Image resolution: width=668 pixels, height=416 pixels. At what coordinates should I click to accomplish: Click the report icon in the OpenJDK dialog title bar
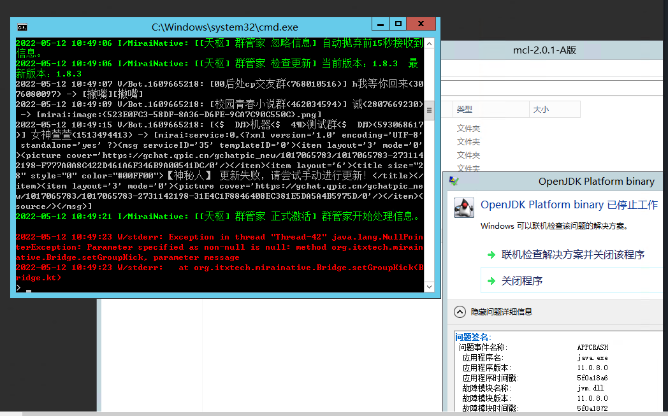pos(454,181)
